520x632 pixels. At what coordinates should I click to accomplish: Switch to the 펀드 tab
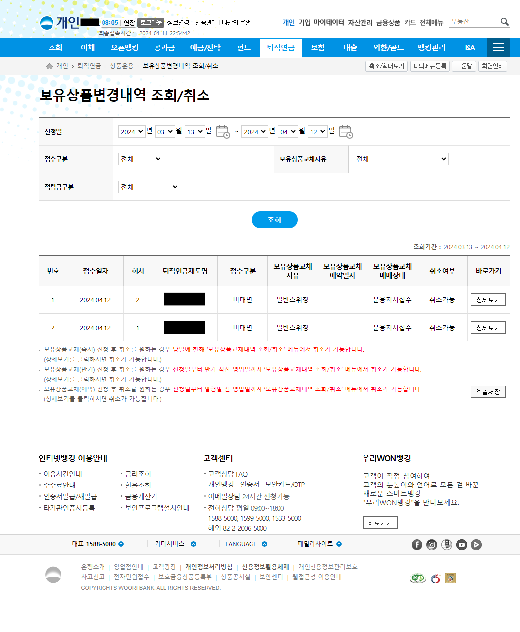tap(243, 48)
